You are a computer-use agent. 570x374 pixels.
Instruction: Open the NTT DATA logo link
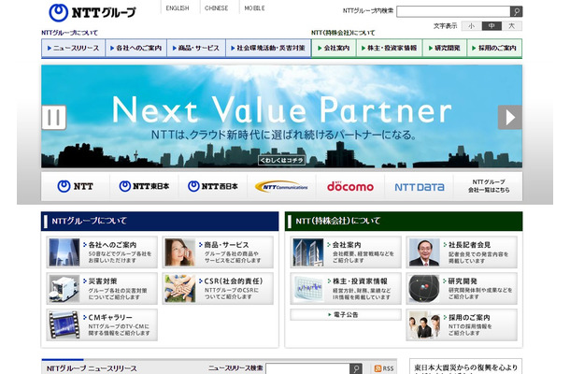click(420, 186)
